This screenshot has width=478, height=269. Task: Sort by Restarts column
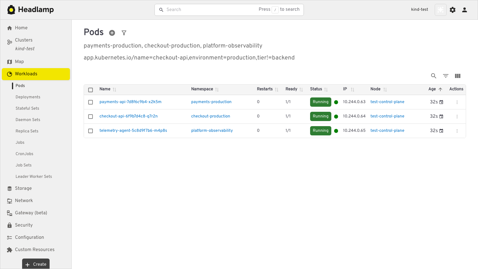coord(277,89)
